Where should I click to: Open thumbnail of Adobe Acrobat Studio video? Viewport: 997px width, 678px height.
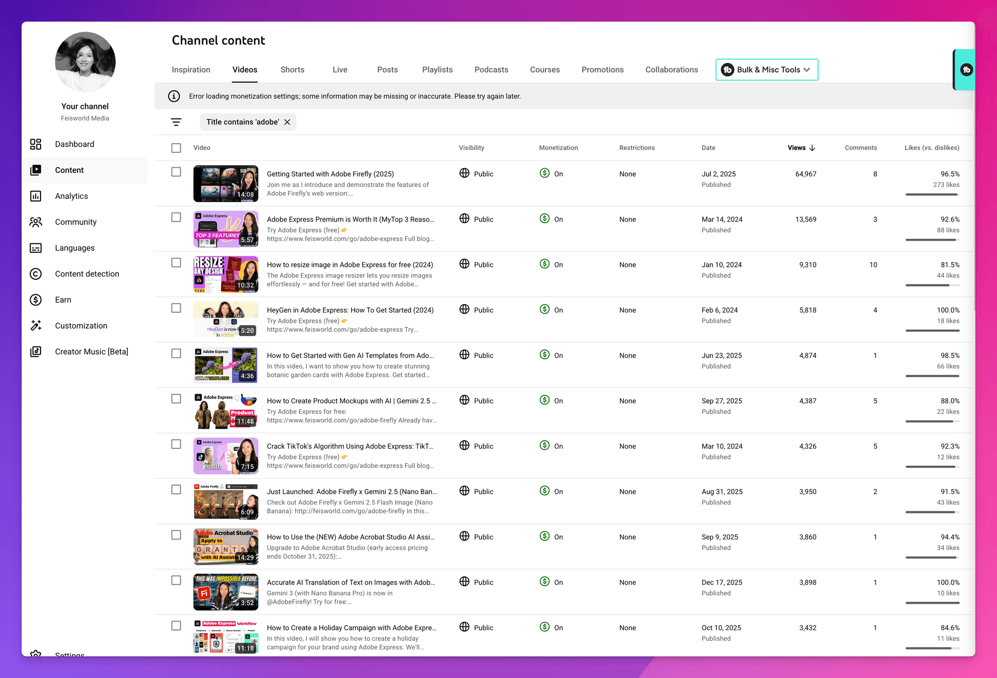coord(226,547)
